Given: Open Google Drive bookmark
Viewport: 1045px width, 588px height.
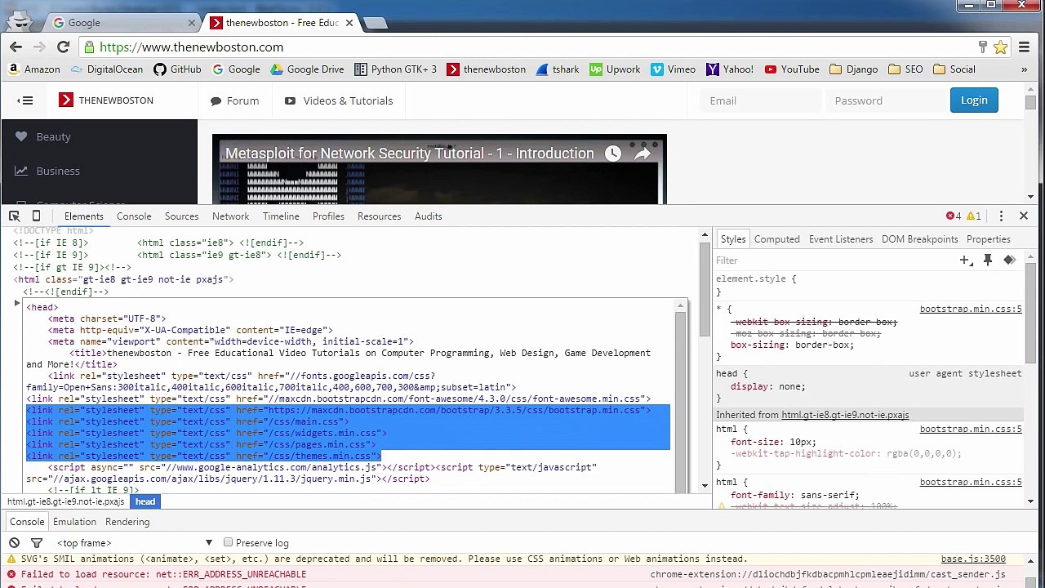Looking at the screenshot, I should pyautogui.click(x=307, y=69).
